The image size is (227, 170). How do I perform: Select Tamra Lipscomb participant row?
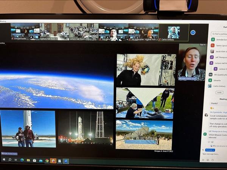pos(219,45)
